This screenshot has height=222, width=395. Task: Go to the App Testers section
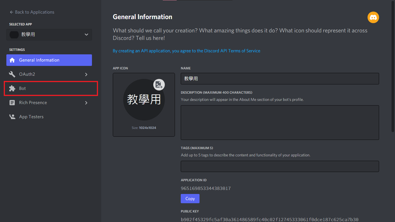point(31,117)
